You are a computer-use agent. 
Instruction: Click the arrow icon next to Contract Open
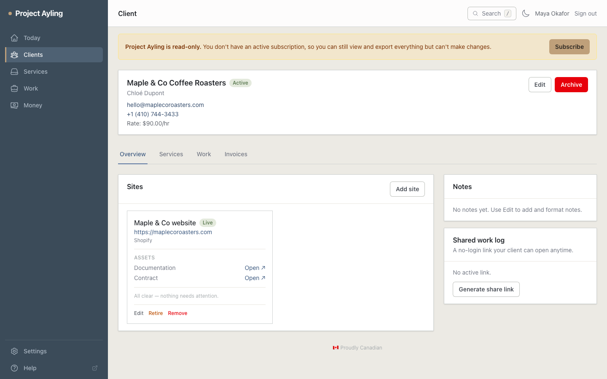263,278
